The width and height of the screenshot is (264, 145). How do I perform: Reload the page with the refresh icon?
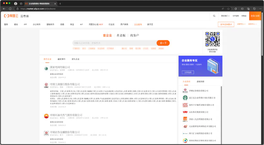coord(10,9)
